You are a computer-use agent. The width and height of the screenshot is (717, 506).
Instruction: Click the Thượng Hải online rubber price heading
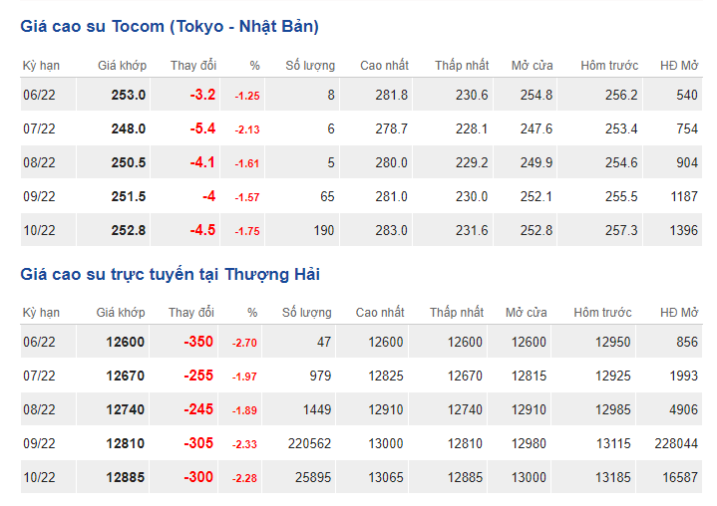click(170, 274)
